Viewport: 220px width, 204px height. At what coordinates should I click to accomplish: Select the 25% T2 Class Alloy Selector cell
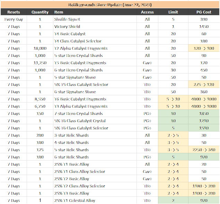point(95,186)
